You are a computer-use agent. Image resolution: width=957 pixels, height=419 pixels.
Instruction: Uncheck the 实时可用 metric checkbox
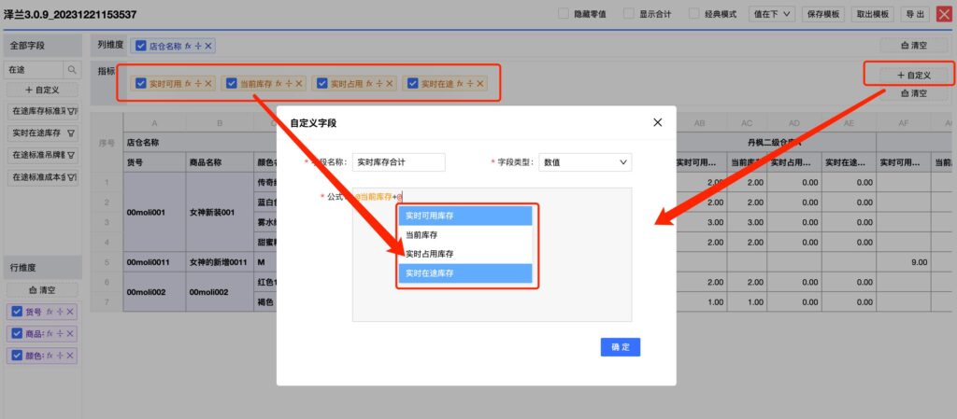[141, 83]
